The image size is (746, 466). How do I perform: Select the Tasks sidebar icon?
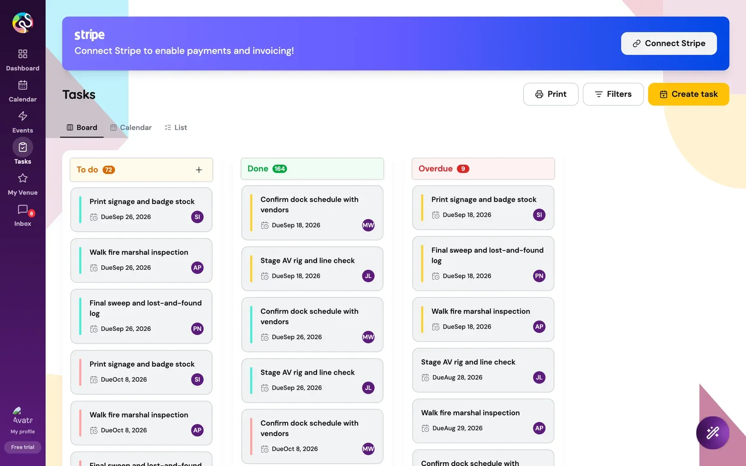(22, 147)
